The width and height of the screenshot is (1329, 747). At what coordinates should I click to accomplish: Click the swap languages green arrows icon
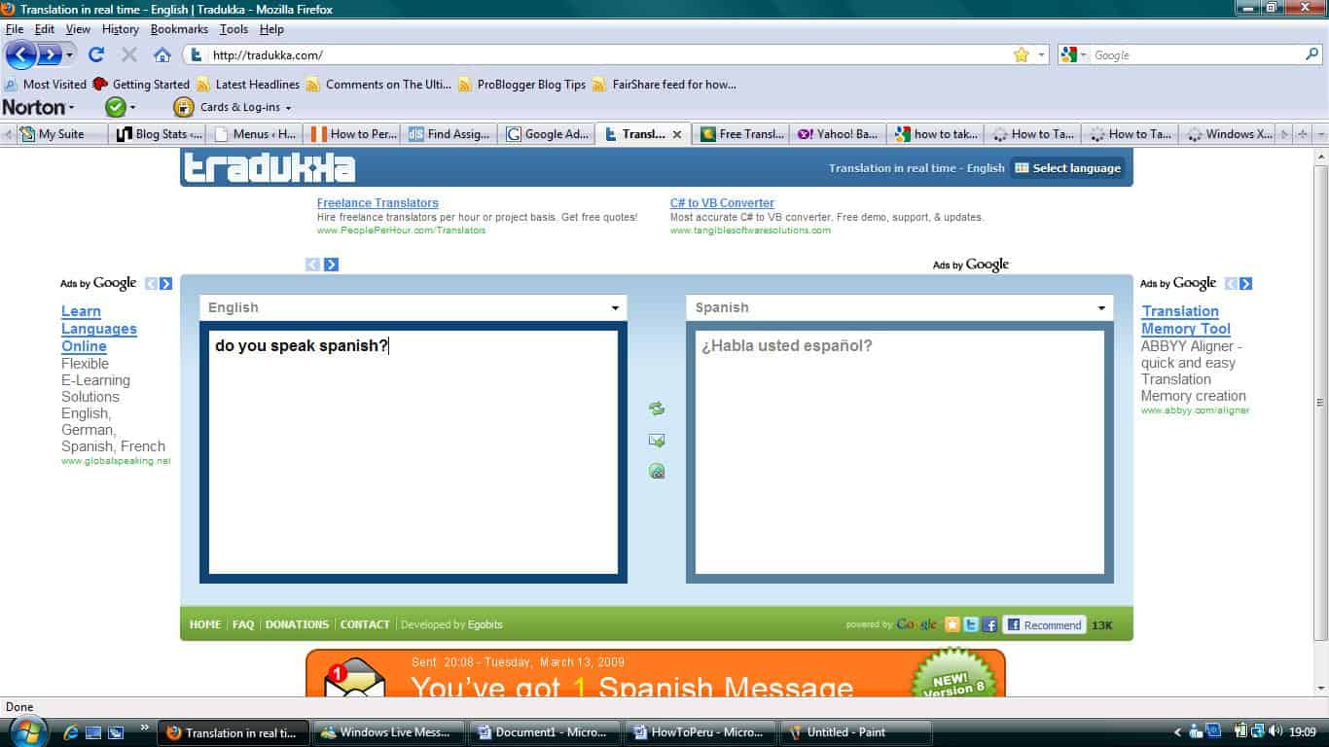pos(657,409)
